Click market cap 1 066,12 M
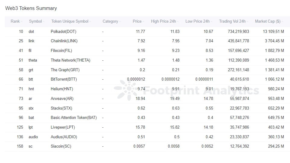The width and height of the screenshot is (290, 163). (274, 79)
